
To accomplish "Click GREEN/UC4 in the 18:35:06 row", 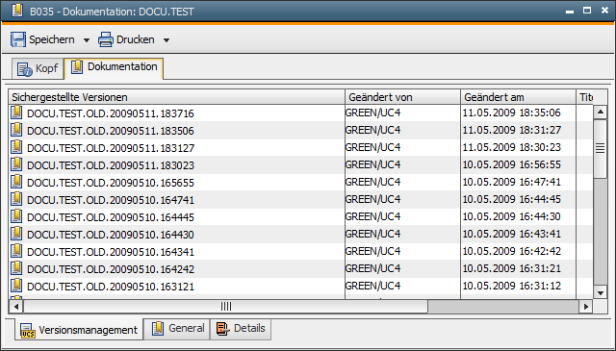I will click(x=372, y=113).
